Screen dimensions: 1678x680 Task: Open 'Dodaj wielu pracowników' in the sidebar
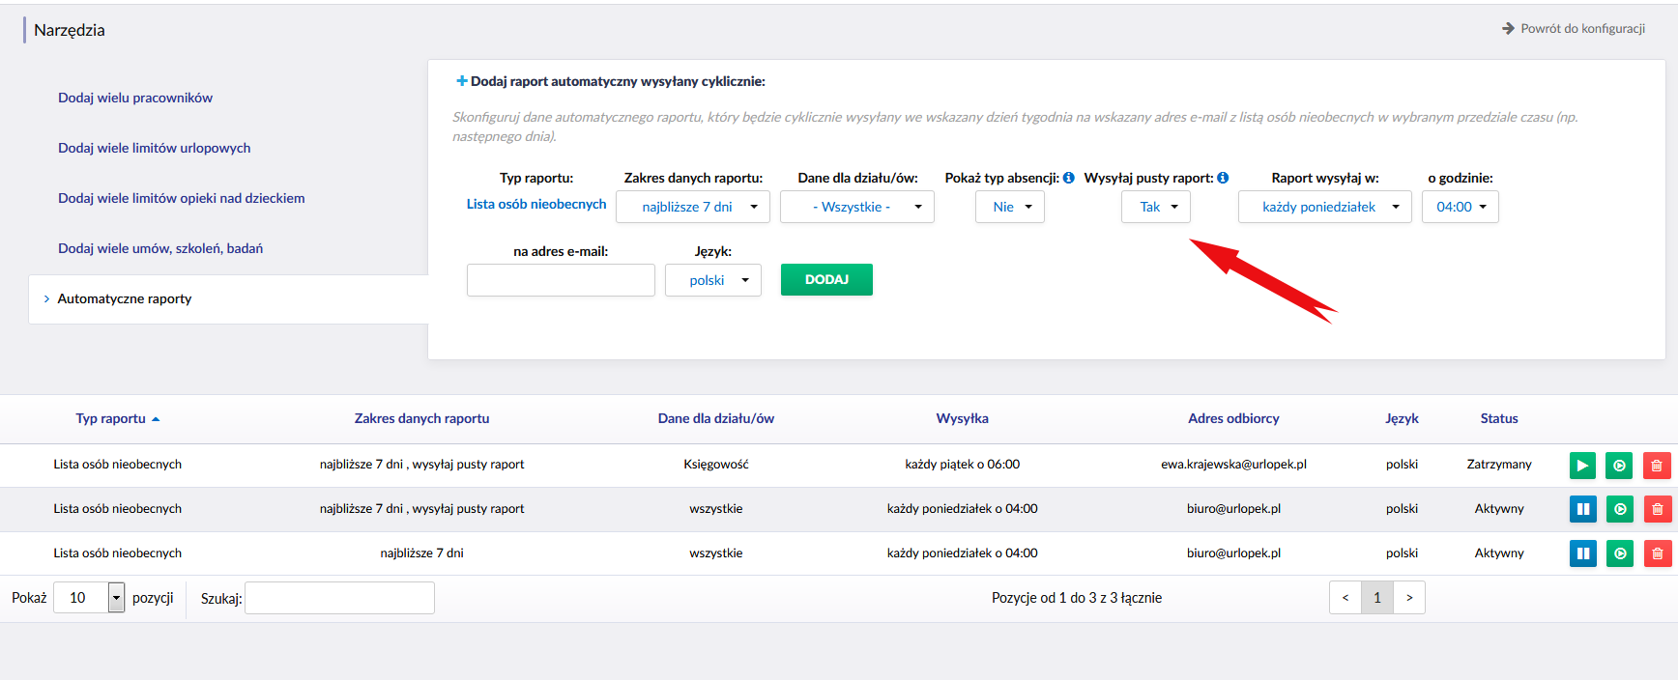pyautogui.click(x=135, y=98)
